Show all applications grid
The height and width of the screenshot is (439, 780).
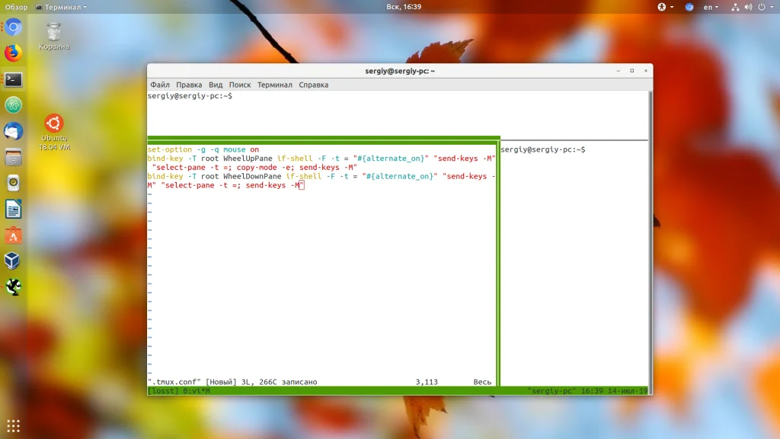pyautogui.click(x=13, y=425)
